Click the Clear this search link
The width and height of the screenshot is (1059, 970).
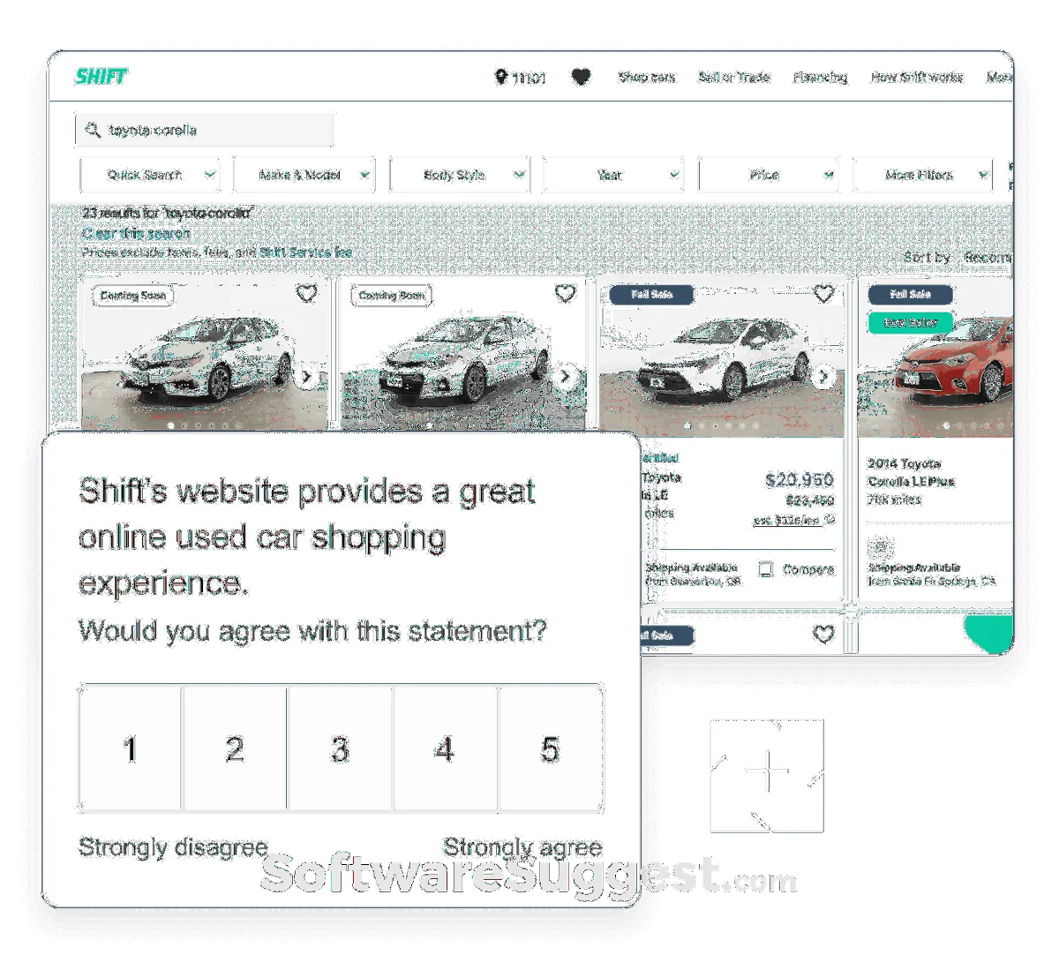point(137,233)
